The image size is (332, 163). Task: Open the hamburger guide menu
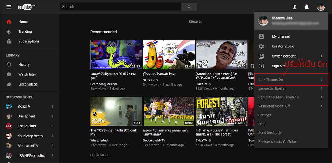[9, 7]
